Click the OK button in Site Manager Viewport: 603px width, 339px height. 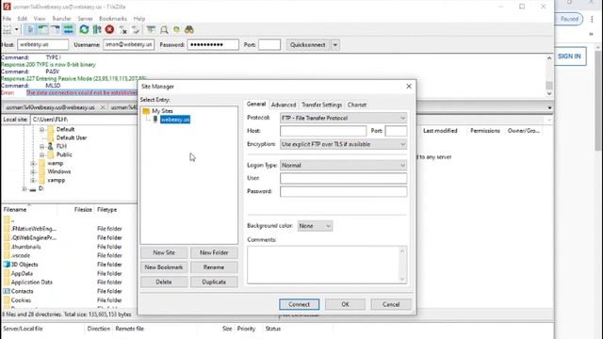(345, 304)
